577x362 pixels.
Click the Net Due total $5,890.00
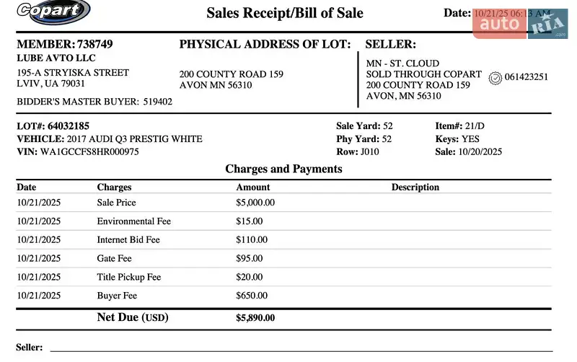(255, 317)
